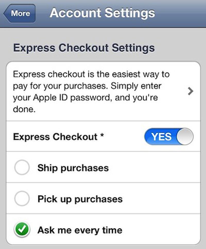Tap the green checkmark next to Ask me every time
Image resolution: width=206 pixels, height=249 pixels.
tap(22, 230)
